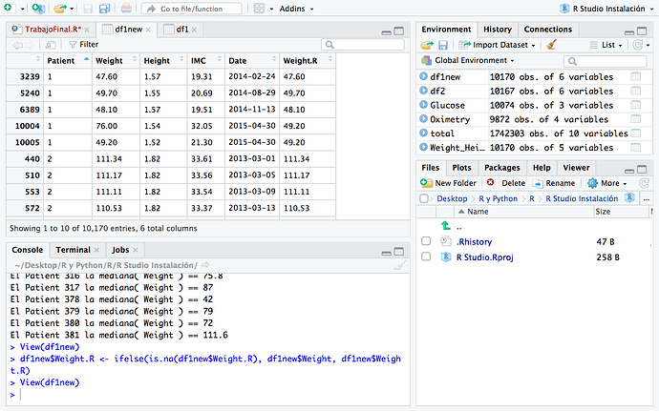Image resolution: width=659 pixels, height=411 pixels.
Task: Close the df1new tab
Action: (148, 30)
